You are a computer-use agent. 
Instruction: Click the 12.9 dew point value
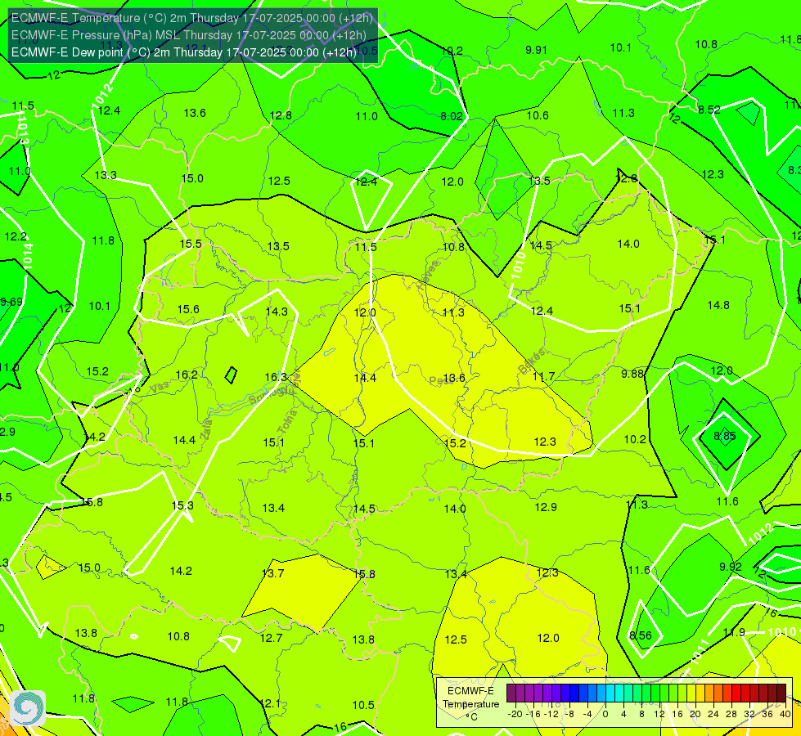coord(546,507)
